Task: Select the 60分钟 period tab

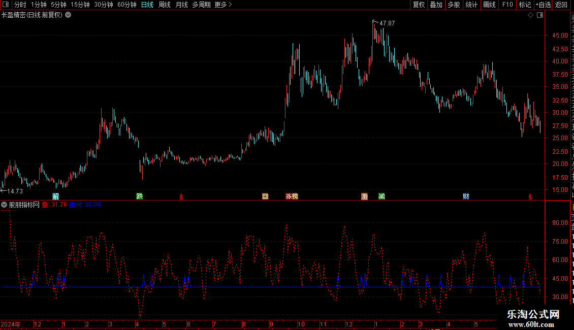Action: [x=127, y=5]
